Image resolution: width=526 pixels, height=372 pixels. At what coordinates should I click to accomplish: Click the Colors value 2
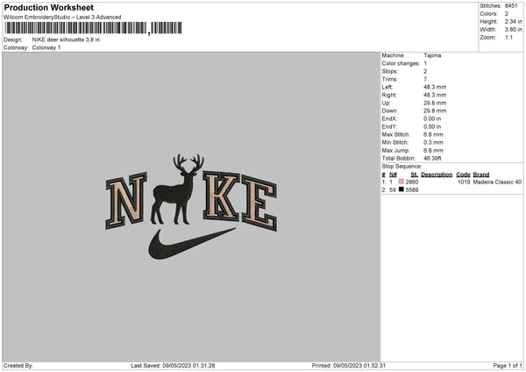pos(507,14)
